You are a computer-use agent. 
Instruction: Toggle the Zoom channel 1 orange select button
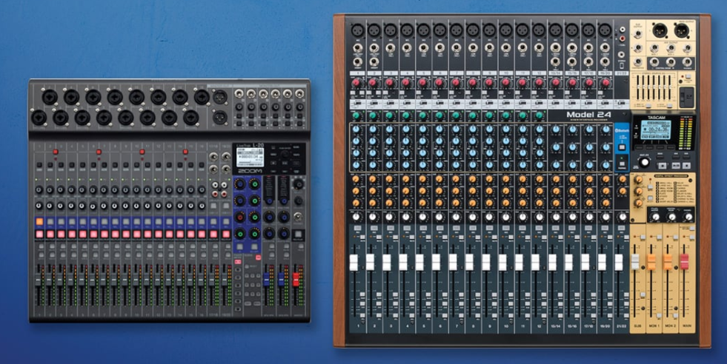[39, 222]
